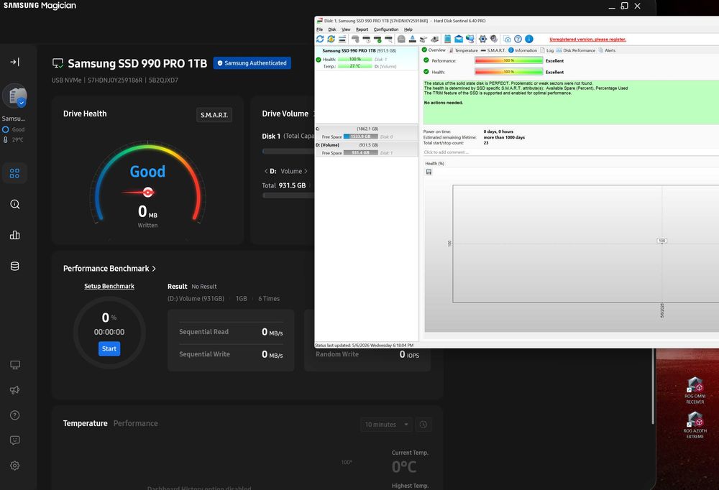
Task: Open the settings gear in Magician sidebar
Action: coord(14,466)
